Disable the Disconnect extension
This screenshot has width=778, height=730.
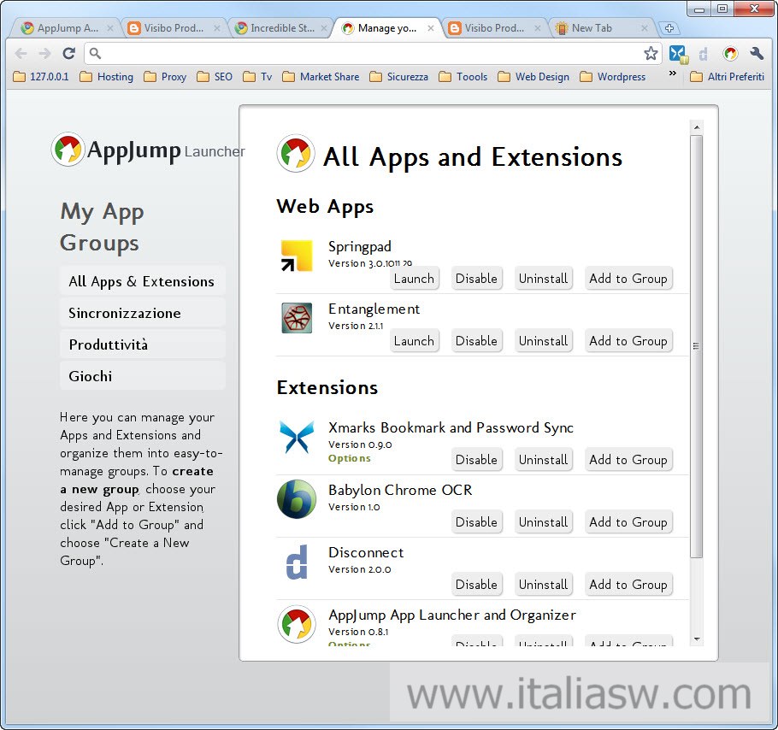click(476, 585)
